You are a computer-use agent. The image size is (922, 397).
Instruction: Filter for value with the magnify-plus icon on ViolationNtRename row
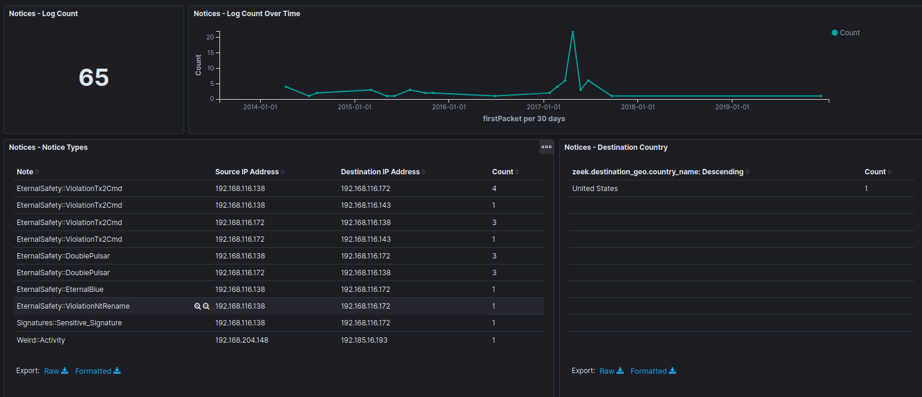(x=197, y=306)
